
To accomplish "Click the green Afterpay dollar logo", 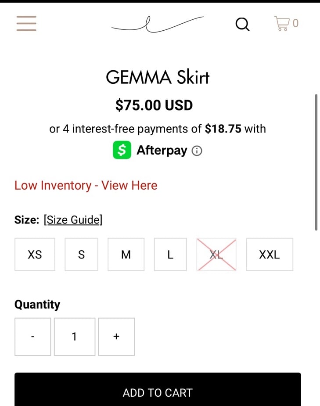I will pos(122,150).
